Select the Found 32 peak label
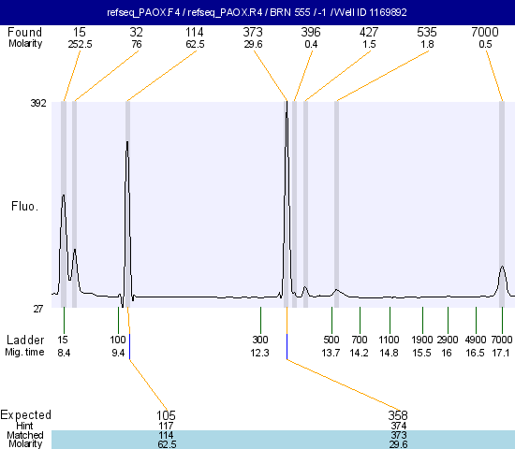The width and height of the screenshot is (515, 449). tap(137, 32)
